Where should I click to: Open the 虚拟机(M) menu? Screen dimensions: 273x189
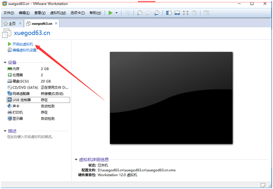58,13
